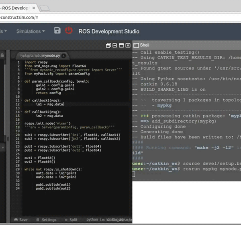
Task: Switch to ROS Development Studio browser tab
Action: coord(16,8)
